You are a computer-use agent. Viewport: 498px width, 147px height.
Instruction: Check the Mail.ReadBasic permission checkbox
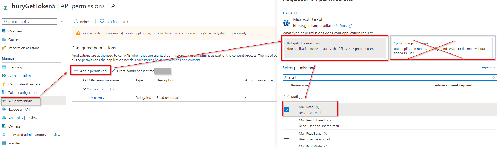[287, 136]
